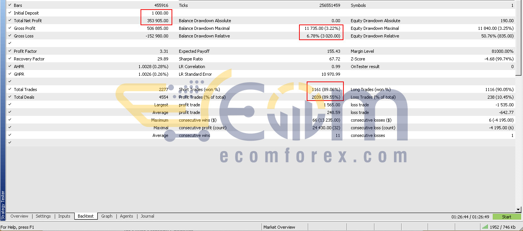Click the checkmark on the Maximal row
The height and width of the screenshot is (231, 523).
(x=10, y=128)
